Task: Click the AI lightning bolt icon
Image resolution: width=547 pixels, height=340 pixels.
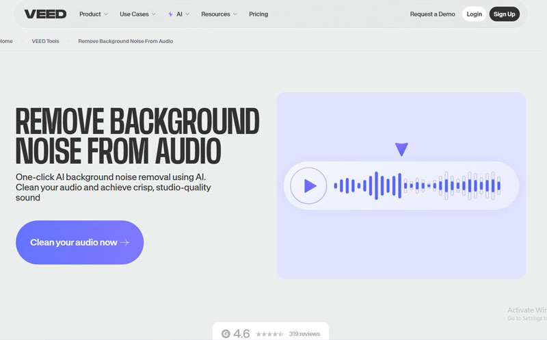Action: tap(170, 14)
